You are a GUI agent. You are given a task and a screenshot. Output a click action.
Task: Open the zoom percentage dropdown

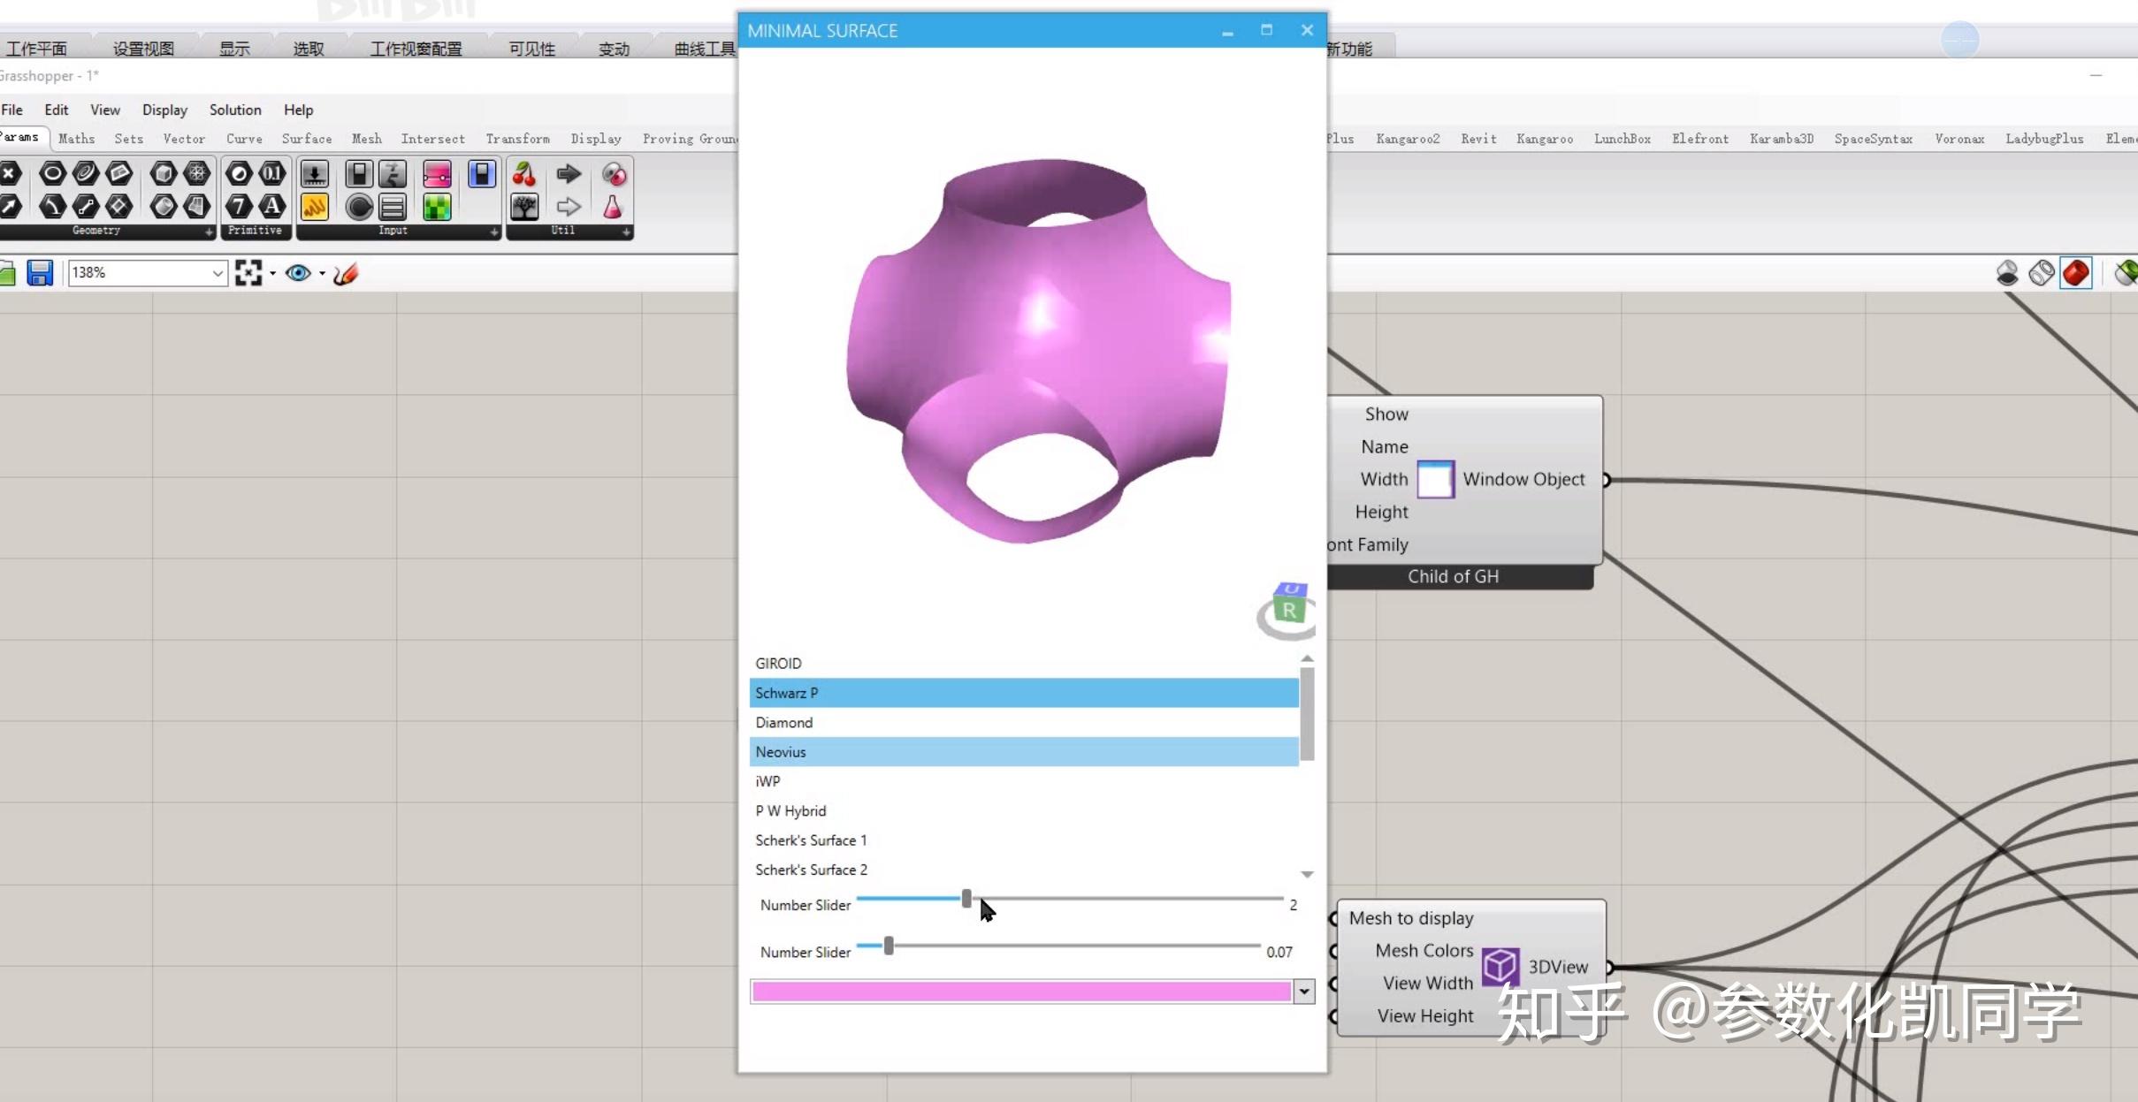pos(217,273)
